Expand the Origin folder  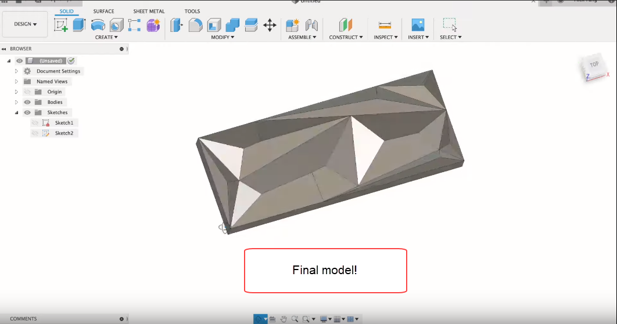[16, 92]
